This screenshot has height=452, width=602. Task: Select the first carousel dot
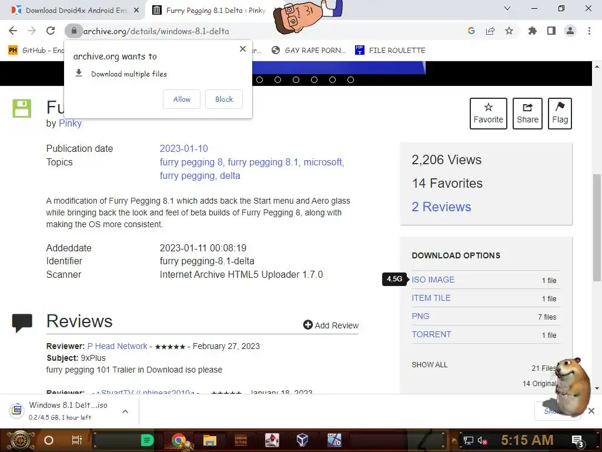pos(259,80)
